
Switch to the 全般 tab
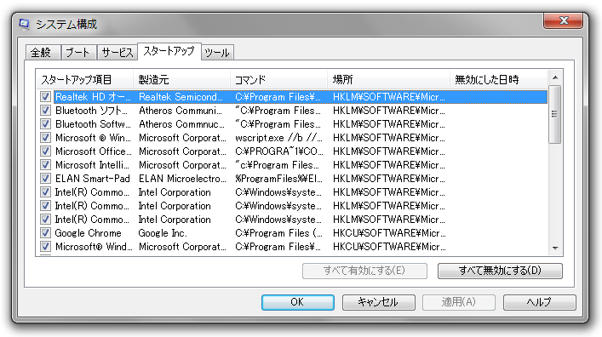[43, 53]
